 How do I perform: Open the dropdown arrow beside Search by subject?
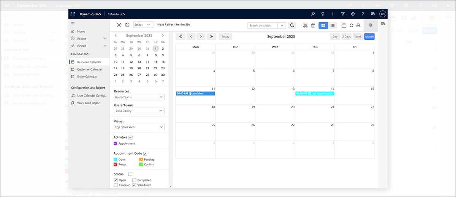click(282, 25)
